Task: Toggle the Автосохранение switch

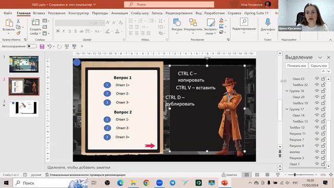Action: pyautogui.click(x=32, y=46)
